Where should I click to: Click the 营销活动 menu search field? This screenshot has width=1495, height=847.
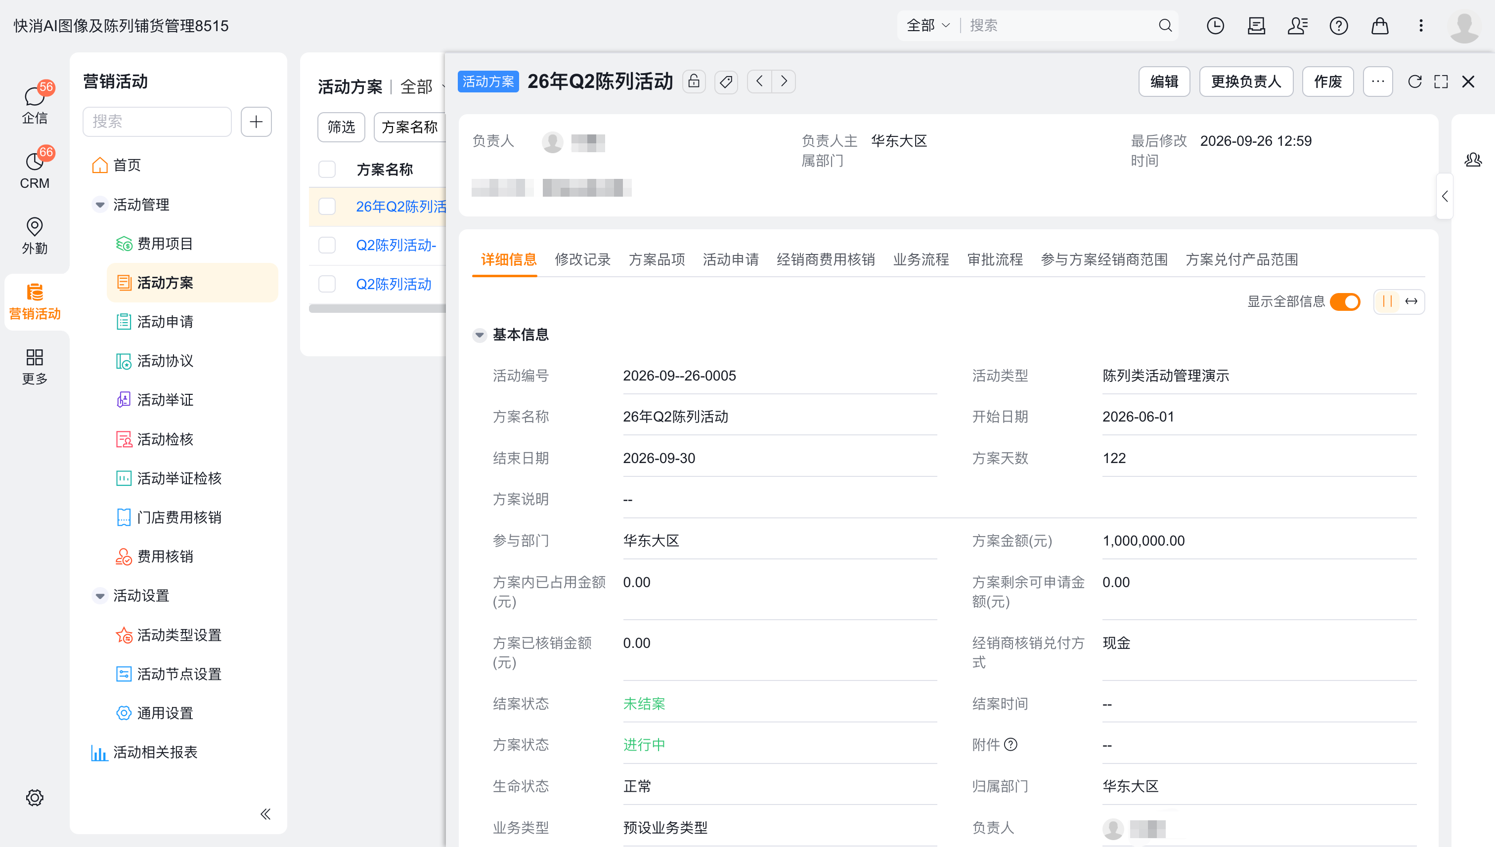[x=157, y=121]
